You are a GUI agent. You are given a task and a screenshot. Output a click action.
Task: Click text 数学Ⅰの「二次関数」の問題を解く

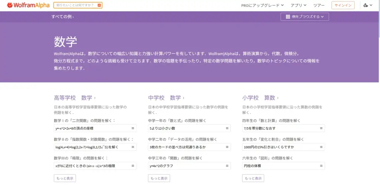tap(85, 121)
